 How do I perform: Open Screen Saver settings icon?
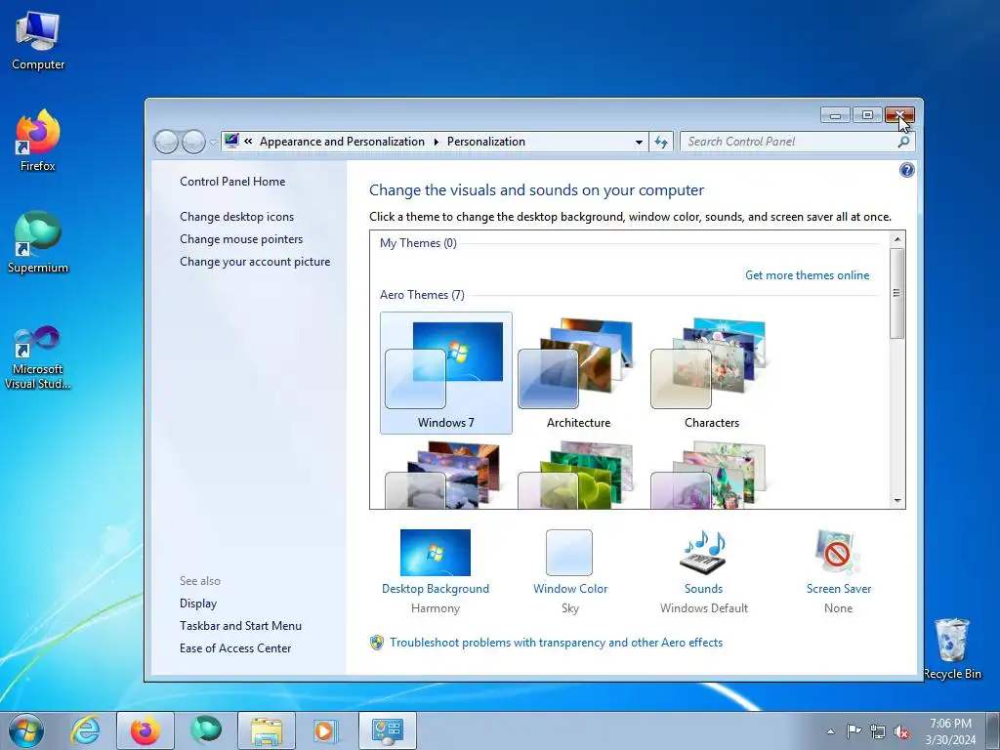tap(838, 553)
